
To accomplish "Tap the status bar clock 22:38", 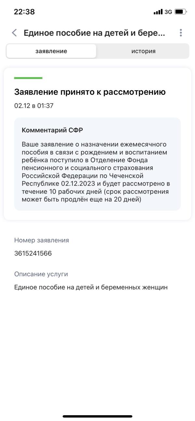I will 24,12.
